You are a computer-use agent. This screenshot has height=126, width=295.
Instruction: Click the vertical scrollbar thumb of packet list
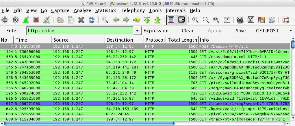click(293, 45)
